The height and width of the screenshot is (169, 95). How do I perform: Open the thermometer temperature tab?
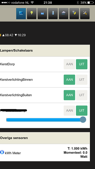tap(53, 14)
